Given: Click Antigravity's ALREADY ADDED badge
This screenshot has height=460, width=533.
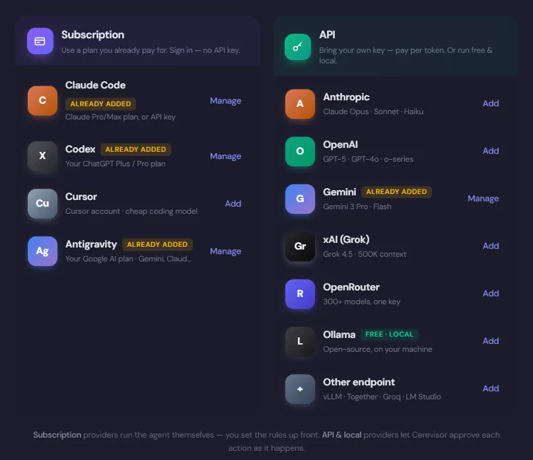Looking at the screenshot, I should pyautogui.click(x=157, y=245).
